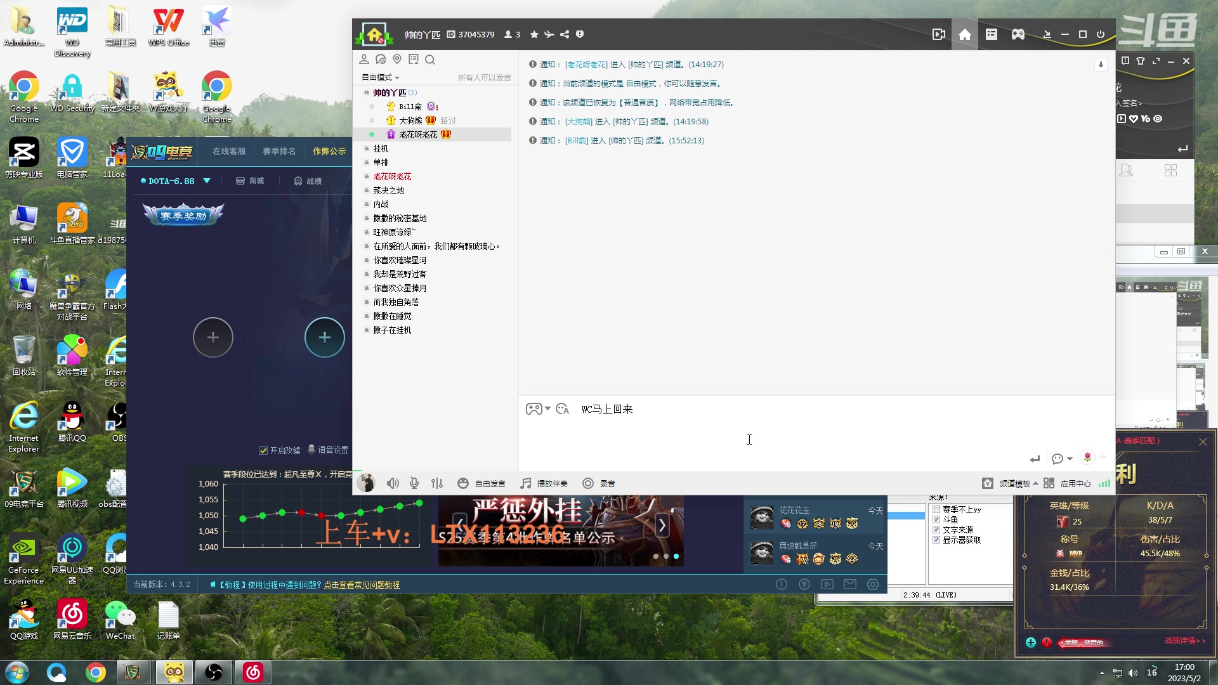Toggle the 文字来源 checkbox
Viewport: 1218px width, 685px height.
tap(936, 530)
